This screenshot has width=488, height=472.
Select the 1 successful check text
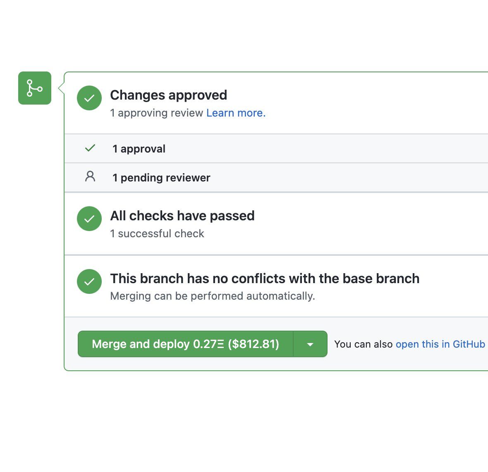[x=157, y=234]
